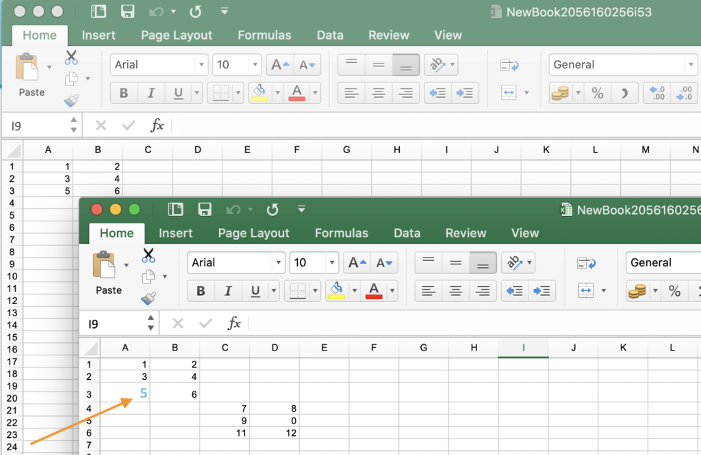Open Page Layout tab in front window
701x455 pixels.
coord(253,233)
